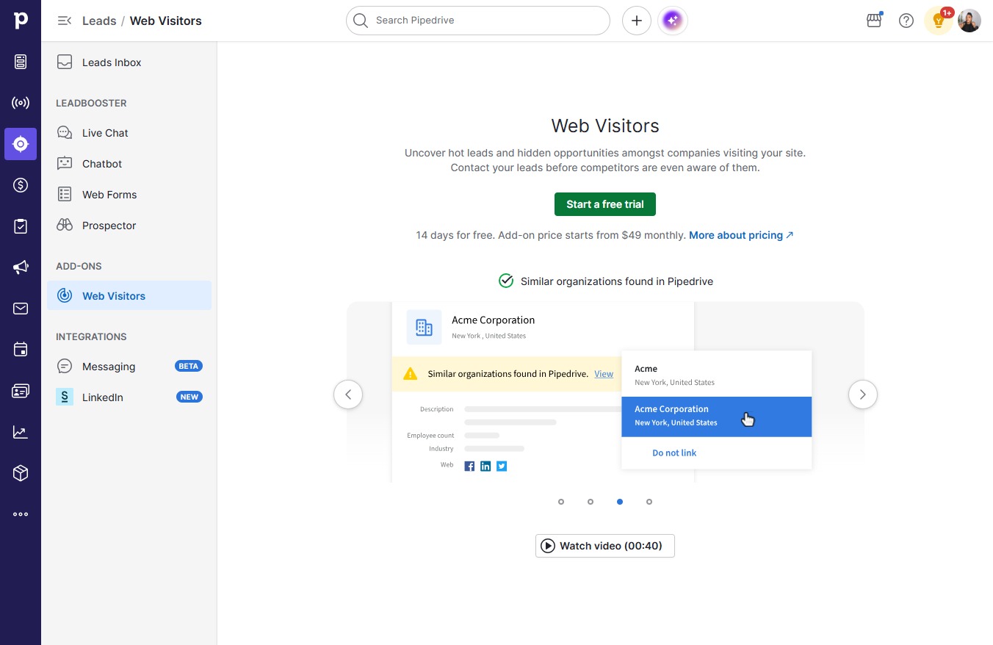Open Chatbot in sidebar
This screenshot has height=645, width=993.
click(129, 164)
